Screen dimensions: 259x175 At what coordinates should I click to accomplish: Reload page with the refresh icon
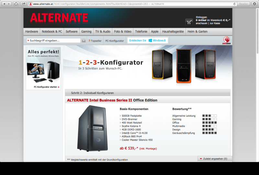coord(234,4)
